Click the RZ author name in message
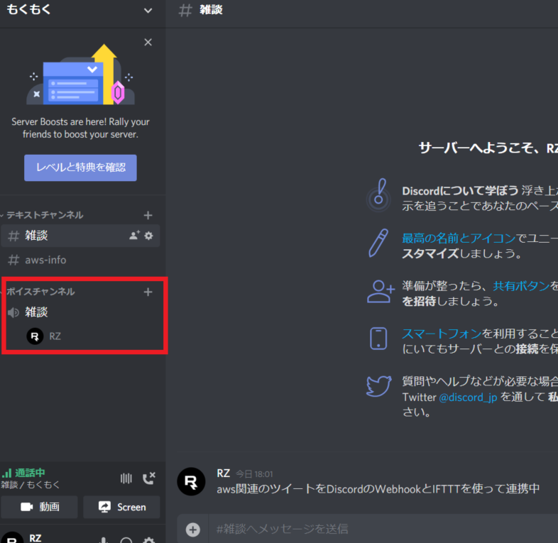Image resolution: width=558 pixels, height=543 pixels. 223,473
